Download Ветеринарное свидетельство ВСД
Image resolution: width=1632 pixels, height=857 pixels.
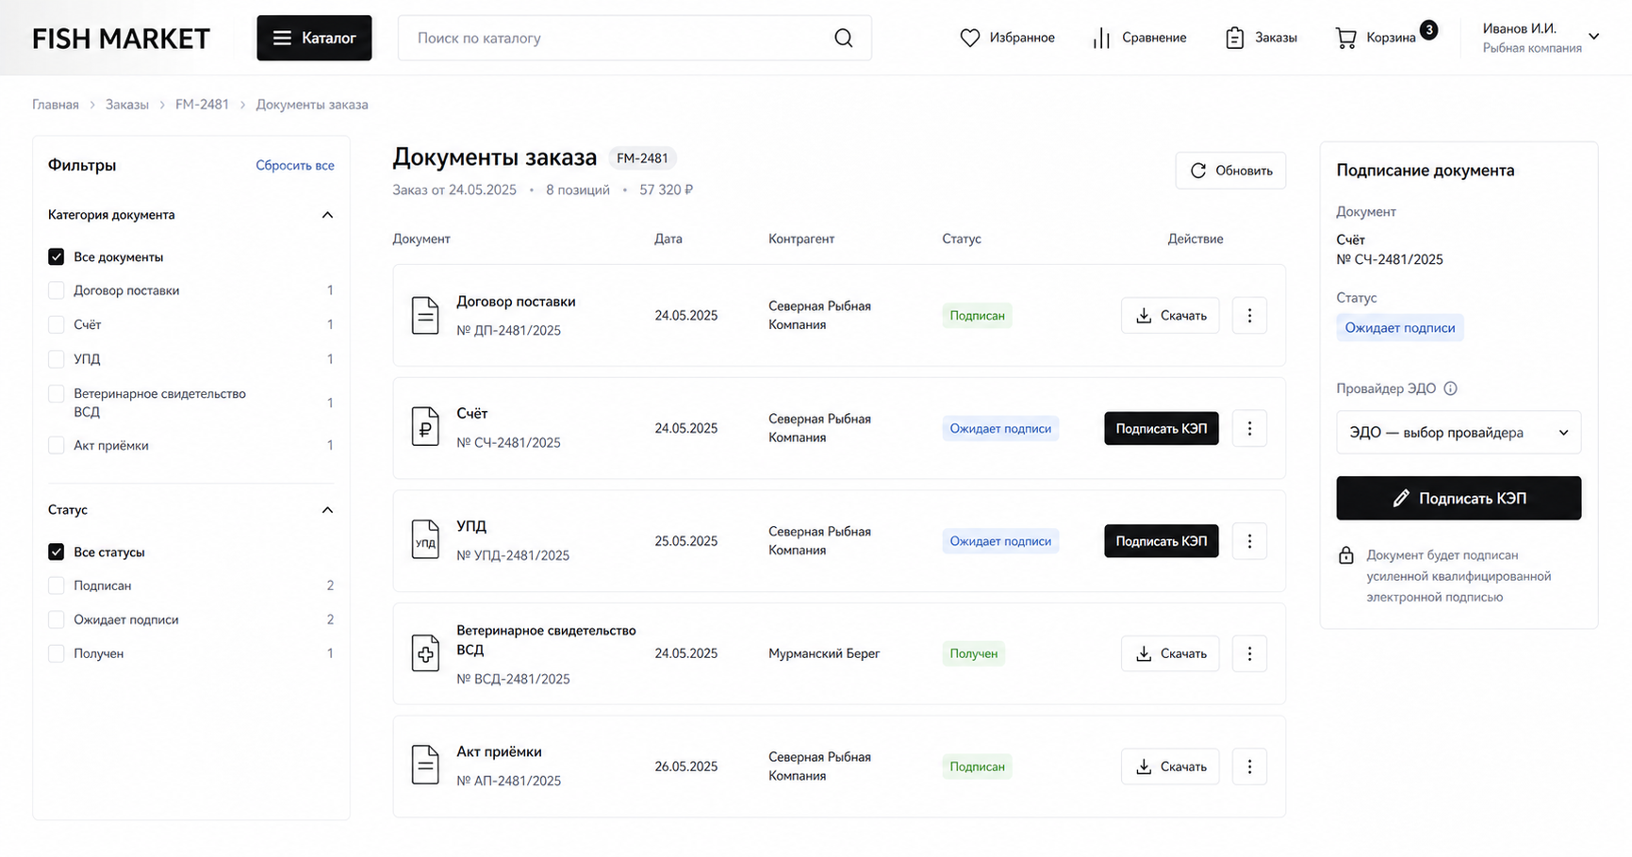click(x=1170, y=653)
